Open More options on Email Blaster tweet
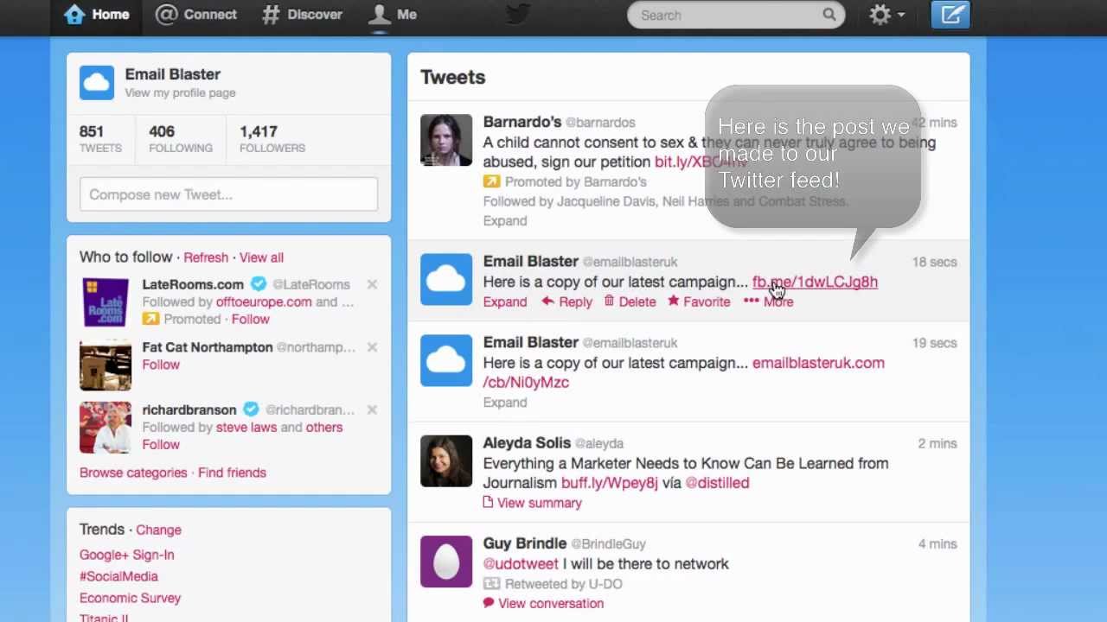Image resolution: width=1107 pixels, height=622 pixels. pyautogui.click(x=768, y=301)
